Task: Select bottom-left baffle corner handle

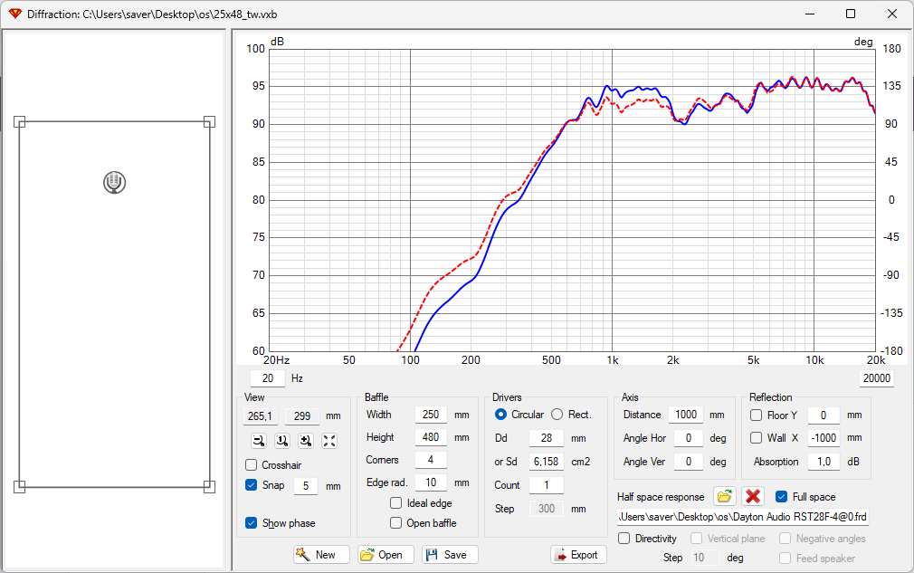Action: [19, 487]
